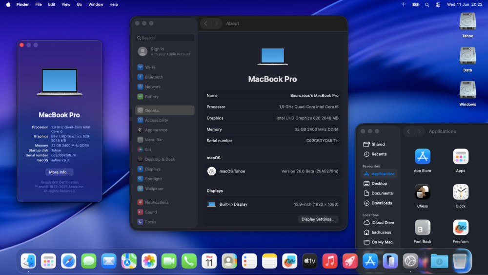The height and width of the screenshot is (275, 488).
Task: Open Reminders in the Dock
Action: (x=249, y=261)
